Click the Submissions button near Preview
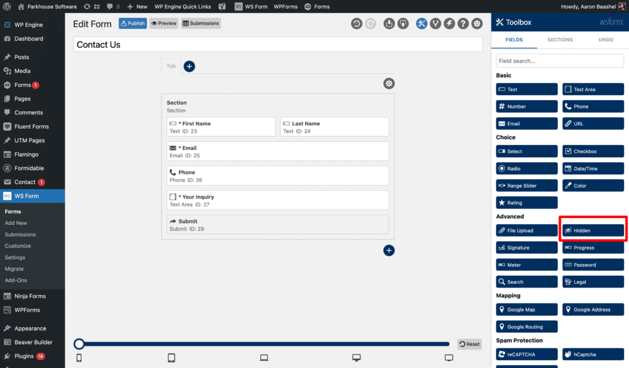The image size is (629, 368). point(201,23)
